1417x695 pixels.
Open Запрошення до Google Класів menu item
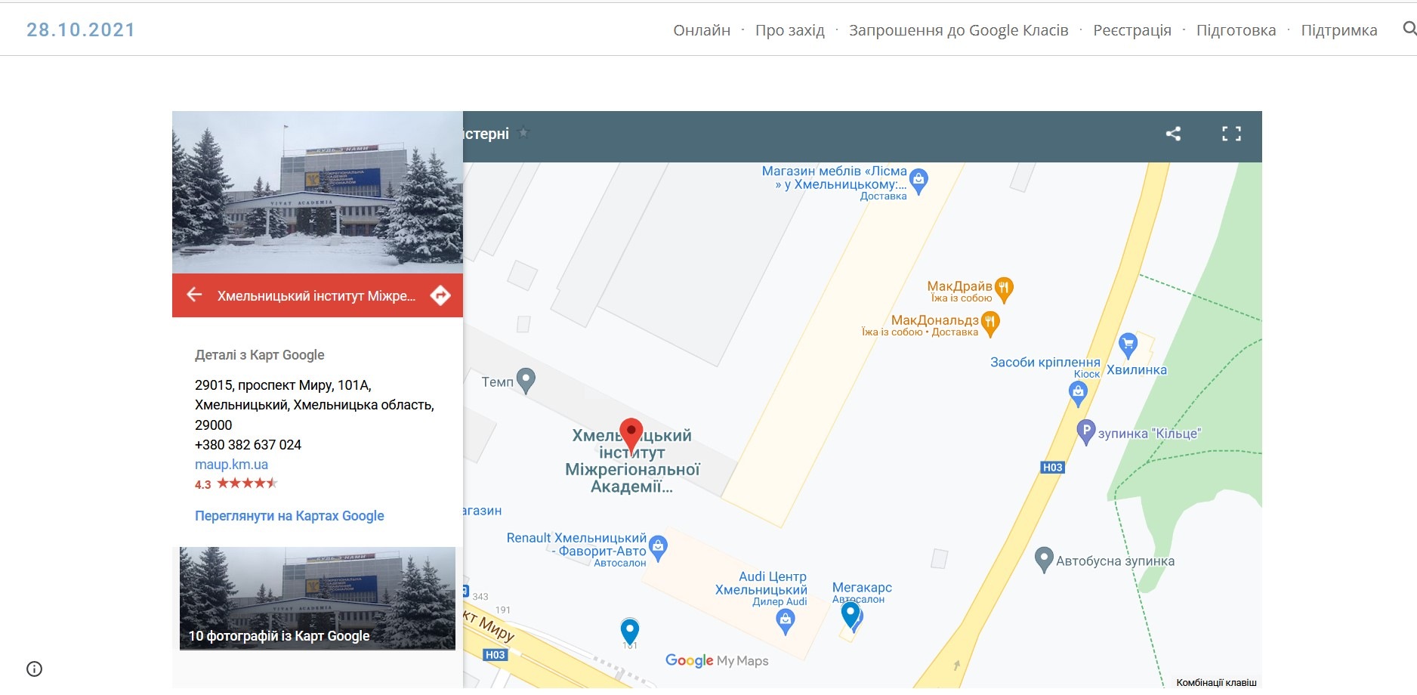pyautogui.click(x=959, y=30)
